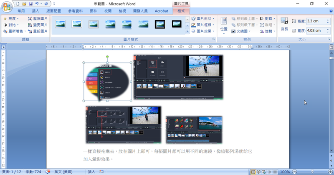The height and width of the screenshot is (175, 334).
Task: Switch to full screen reading view
Action: point(258,172)
